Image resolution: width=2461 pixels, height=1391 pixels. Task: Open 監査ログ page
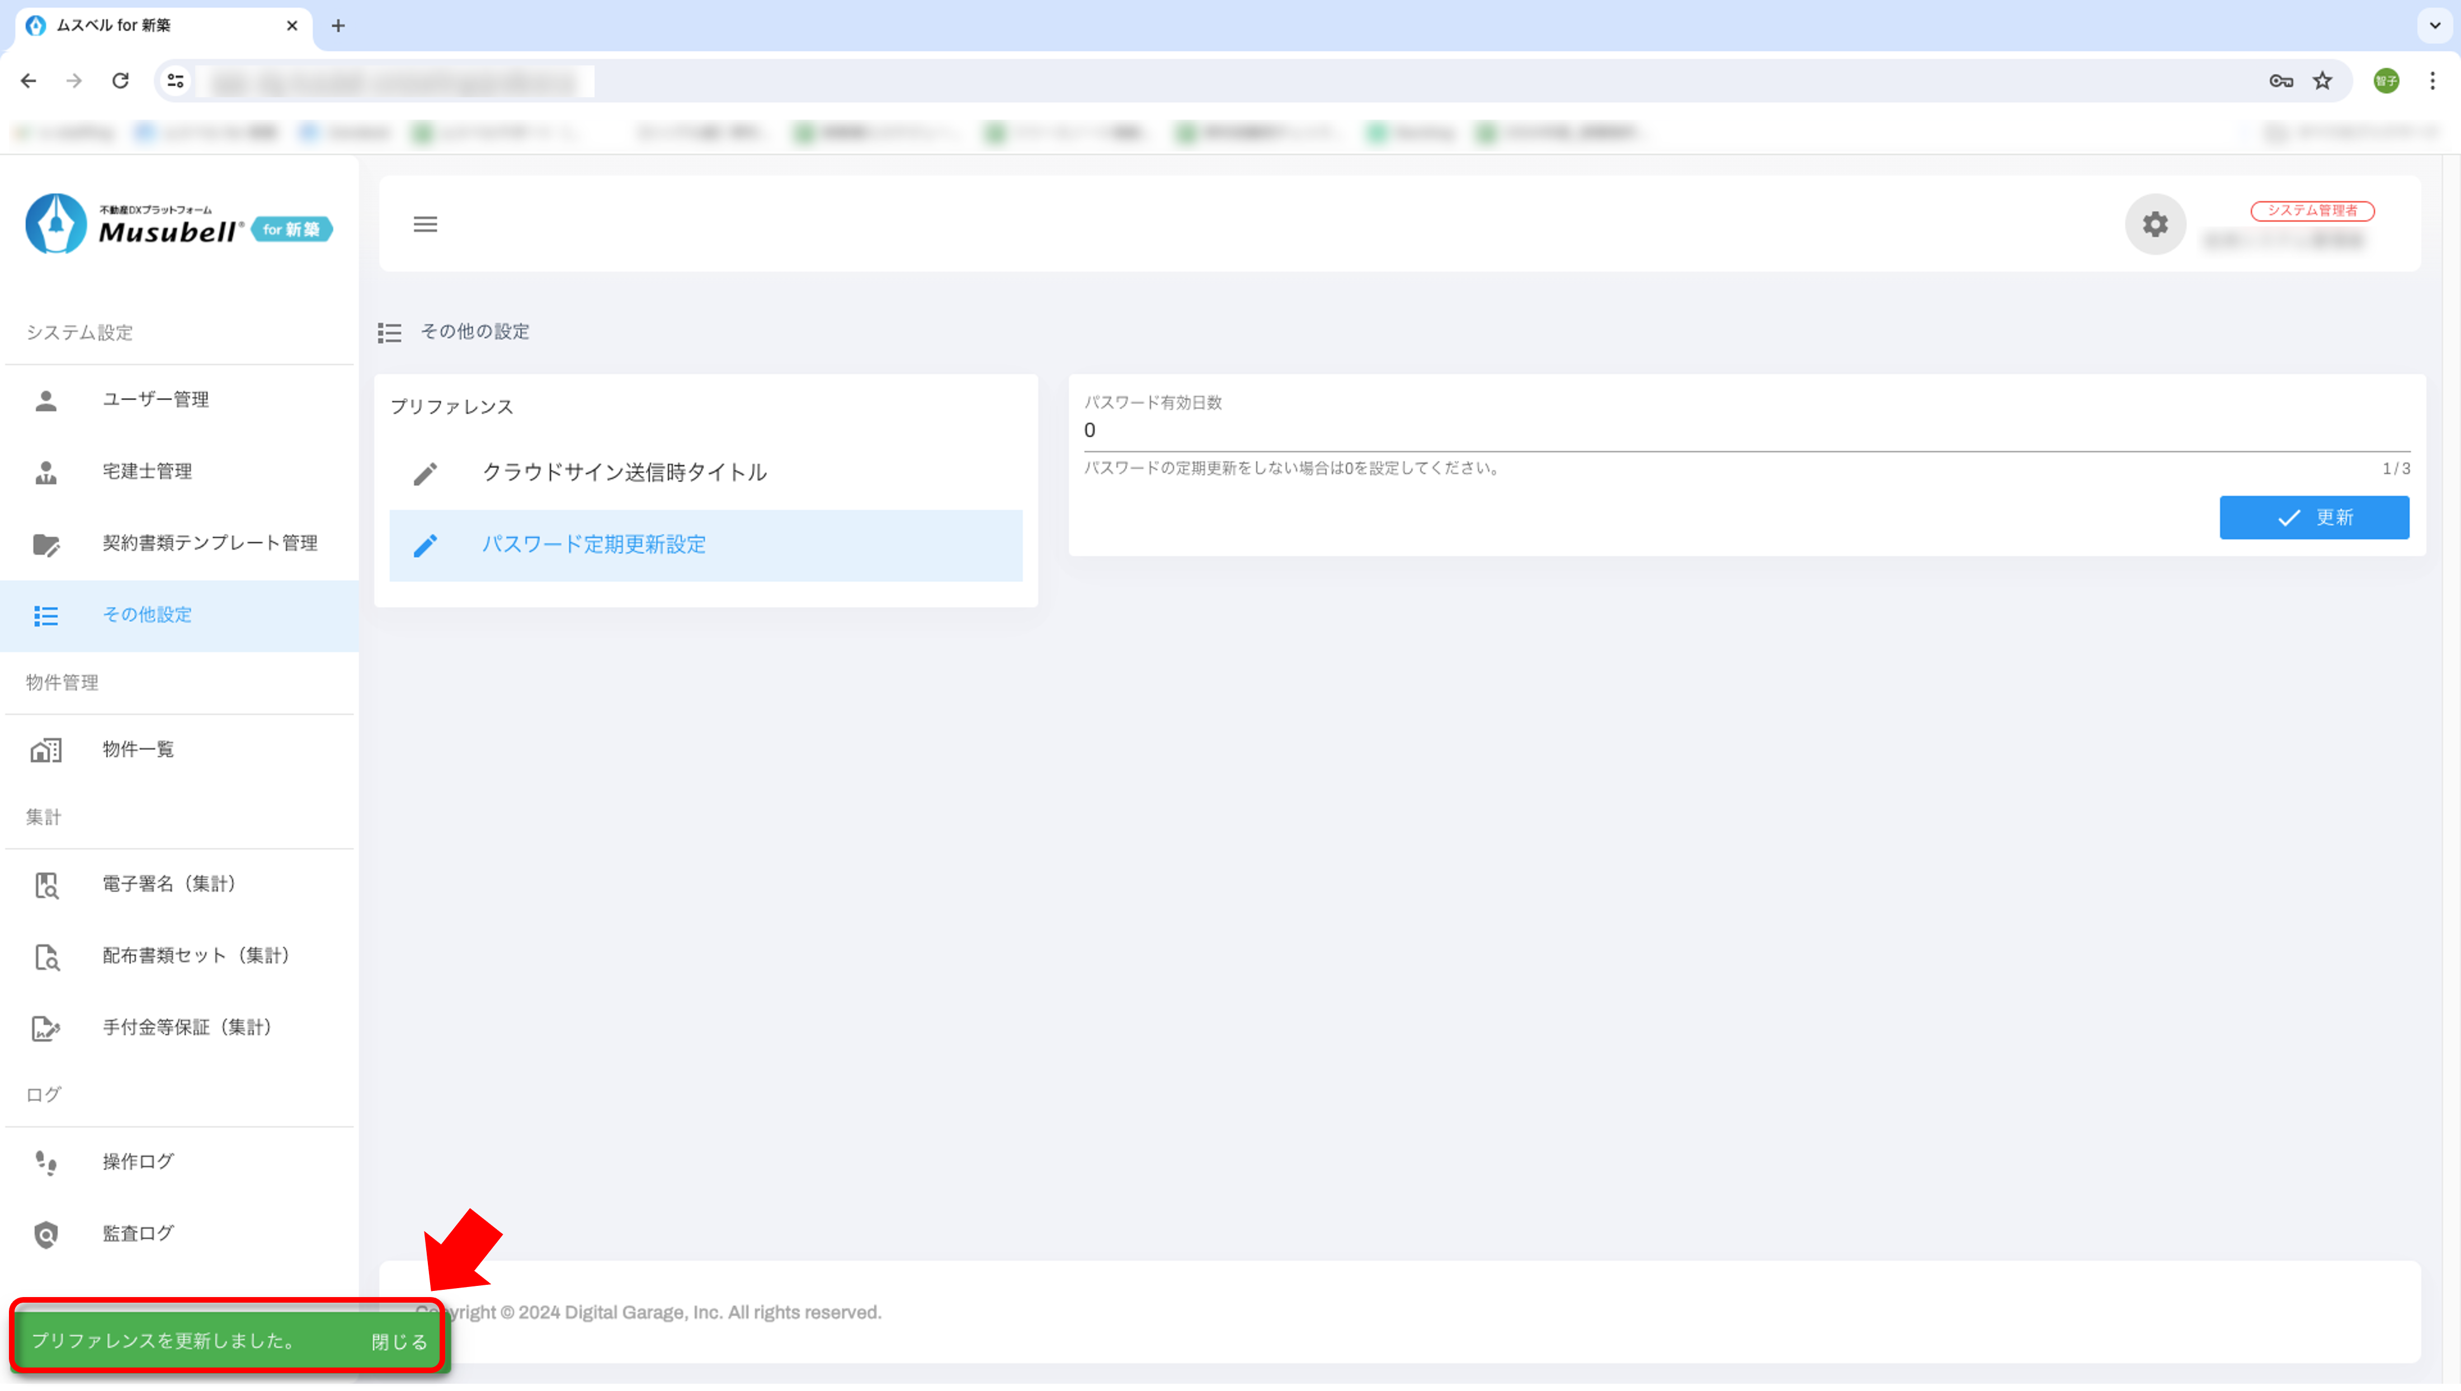(138, 1233)
